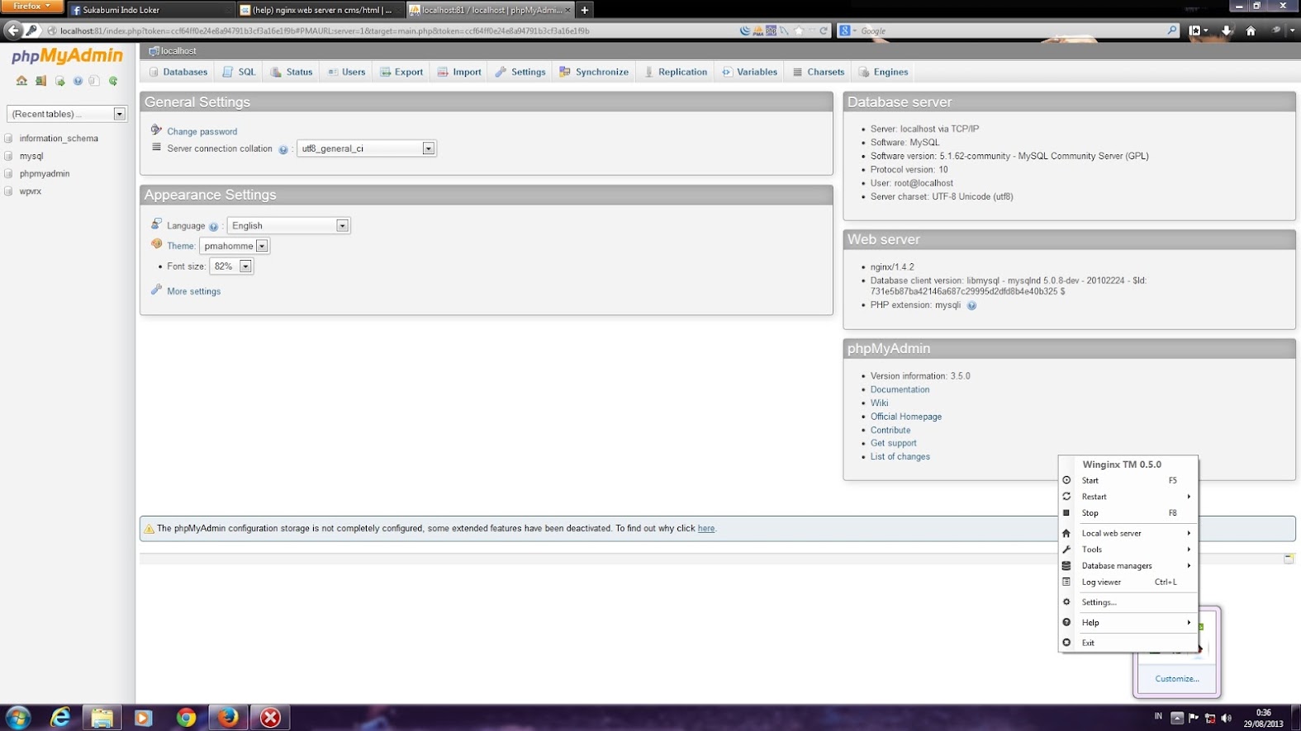The width and height of the screenshot is (1301, 731).
Task: Click the help icon next to Language
Action: (x=214, y=227)
